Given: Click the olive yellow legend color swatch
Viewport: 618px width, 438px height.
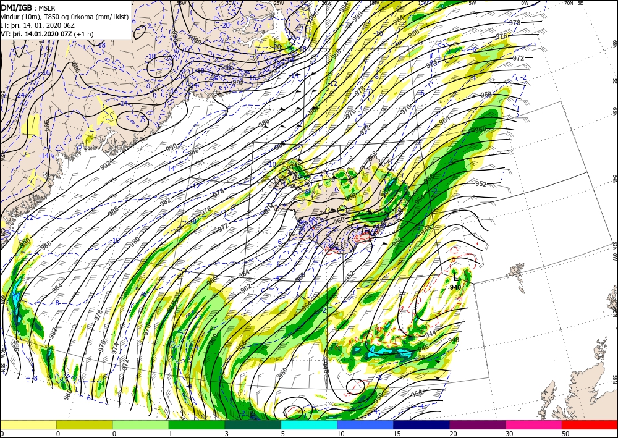Looking at the screenshot, I should point(84,424).
